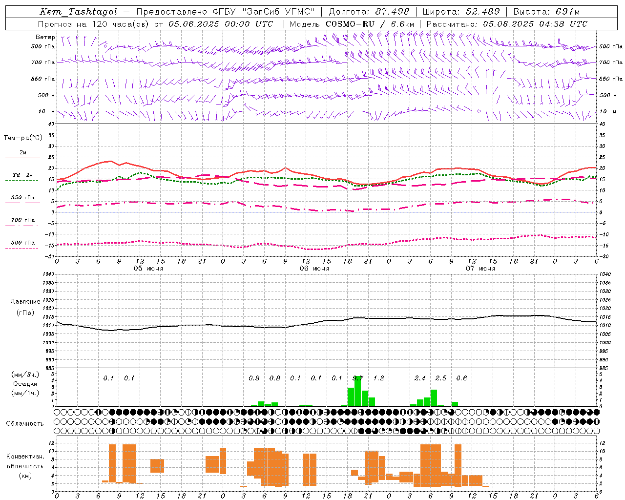
Task: Click the Тем-ра(°C) axis title
Action: tap(23, 138)
